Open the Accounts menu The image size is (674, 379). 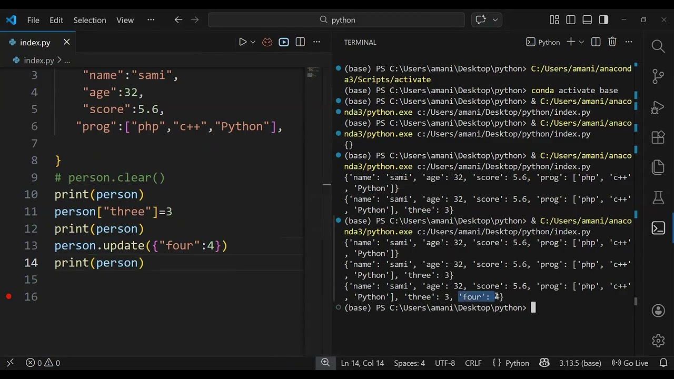tap(658, 311)
